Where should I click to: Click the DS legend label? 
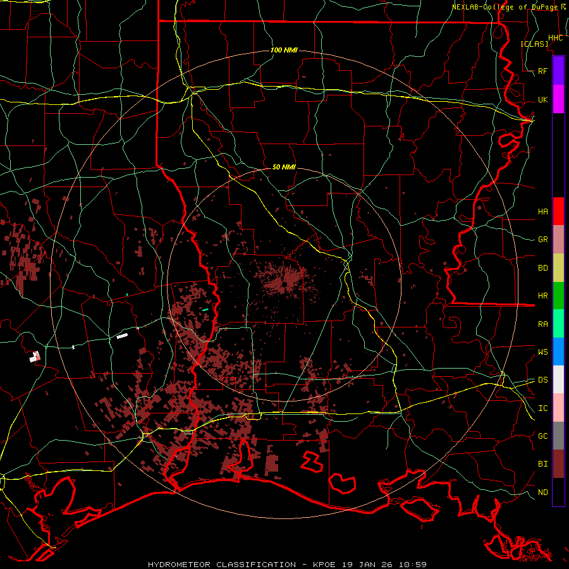click(543, 380)
